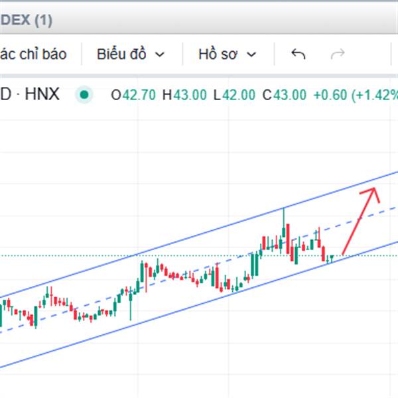
Task: Open the Hồ sơ dropdown menu
Action: pyautogui.click(x=227, y=54)
